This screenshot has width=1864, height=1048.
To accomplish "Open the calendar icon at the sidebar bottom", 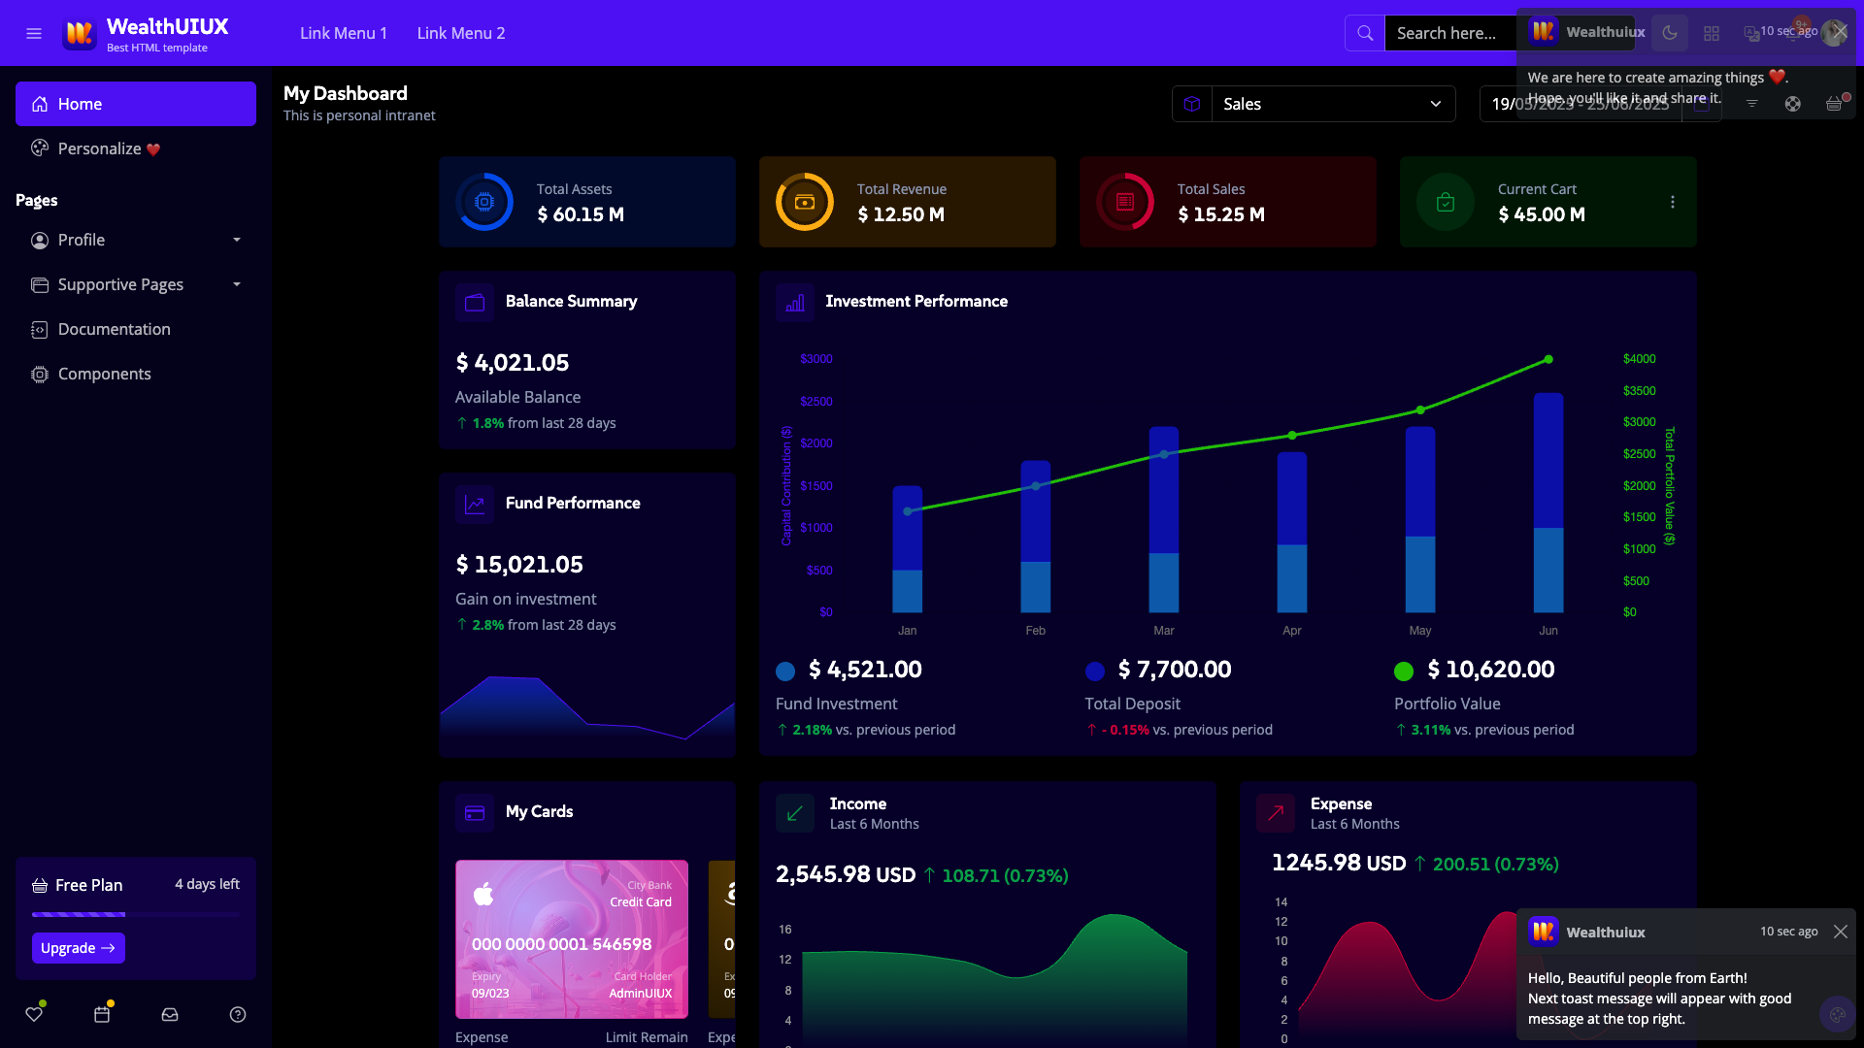I will click(x=102, y=1014).
